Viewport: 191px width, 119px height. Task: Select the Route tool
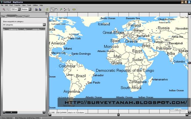pyautogui.click(x=65, y=9)
